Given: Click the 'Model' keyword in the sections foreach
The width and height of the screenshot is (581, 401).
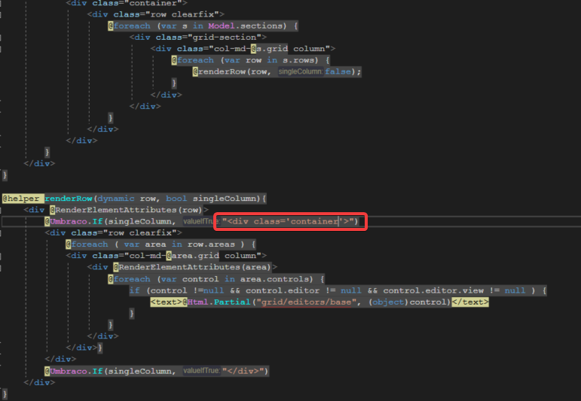Looking at the screenshot, I should click(x=222, y=26).
